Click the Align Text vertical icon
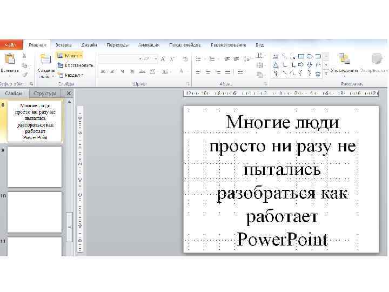Image resolution: width=389 pixels, height=292 pixels. click(259, 65)
